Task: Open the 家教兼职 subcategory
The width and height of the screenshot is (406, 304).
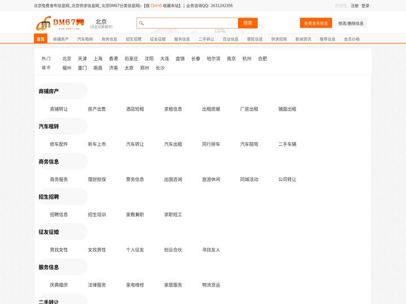Action: click(135, 214)
